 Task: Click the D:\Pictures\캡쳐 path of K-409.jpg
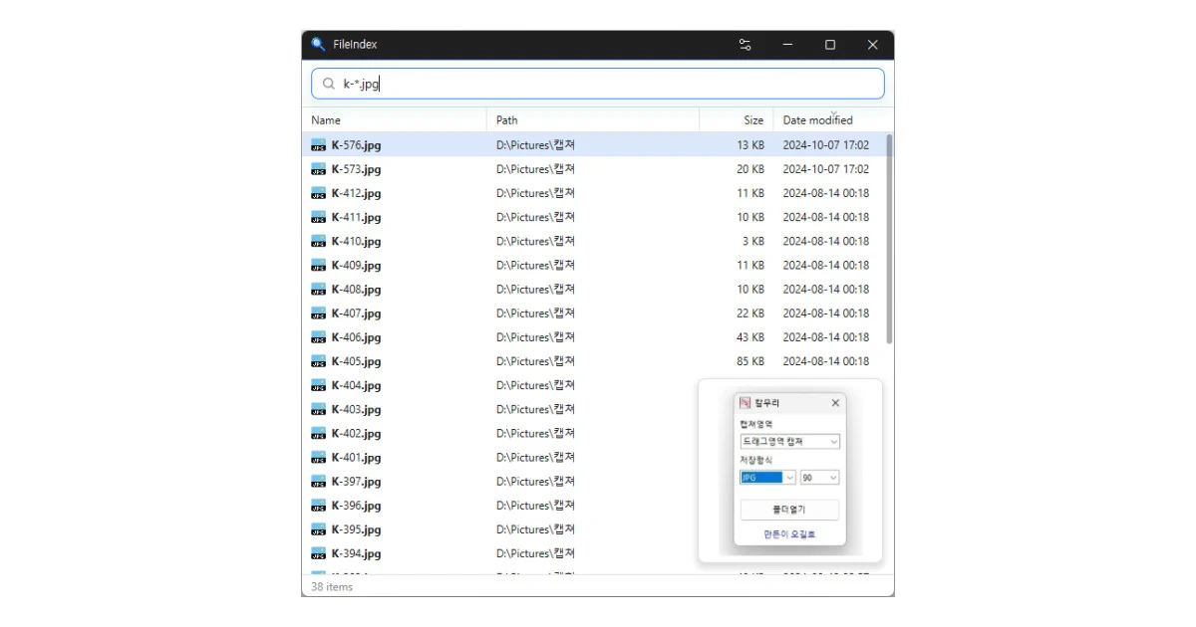tap(536, 265)
